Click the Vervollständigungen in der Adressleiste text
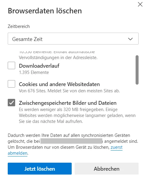Image resolution: width=146 pixels, height=179 pixels. pyautogui.click(x=58, y=58)
